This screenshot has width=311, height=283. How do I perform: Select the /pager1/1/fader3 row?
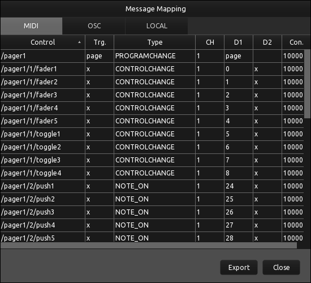(152, 95)
